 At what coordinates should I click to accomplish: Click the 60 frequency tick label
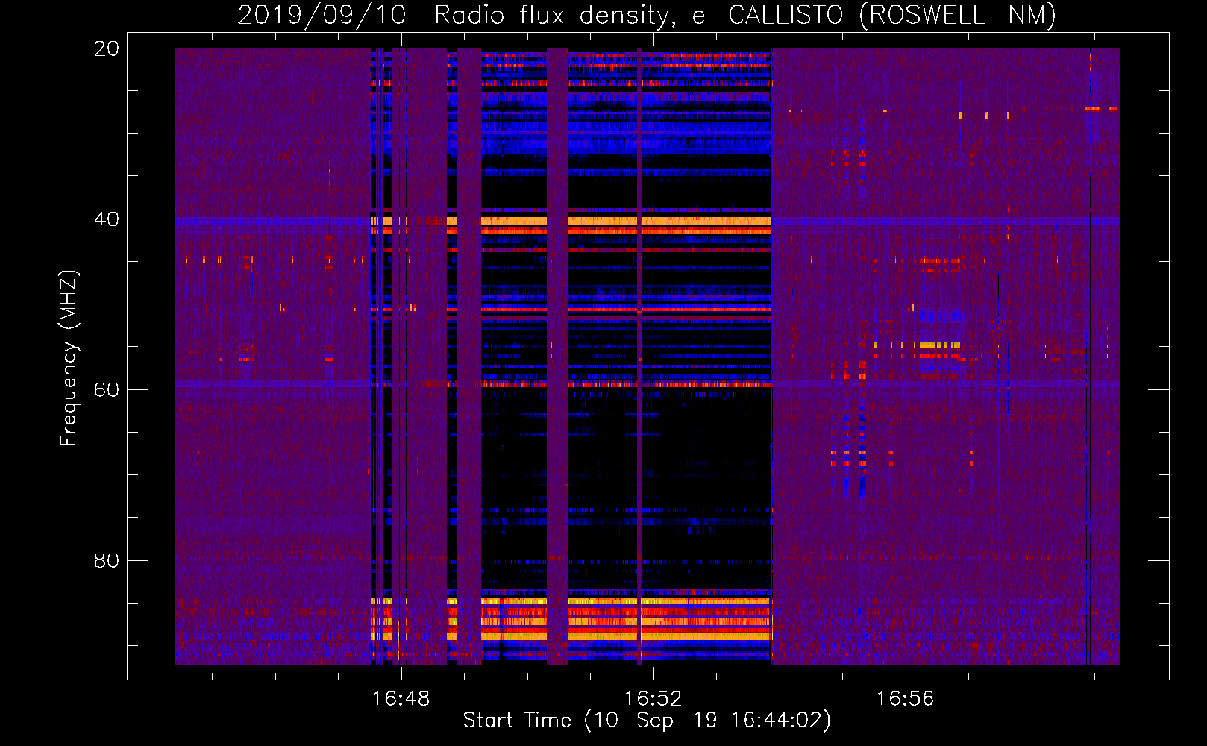pyautogui.click(x=106, y=389)
